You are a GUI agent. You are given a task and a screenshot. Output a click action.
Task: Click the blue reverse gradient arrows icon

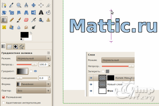tap(35, 71)
